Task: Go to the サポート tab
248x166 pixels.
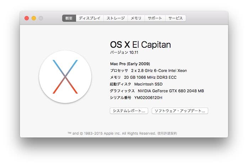Action: [x=155, y=18]
